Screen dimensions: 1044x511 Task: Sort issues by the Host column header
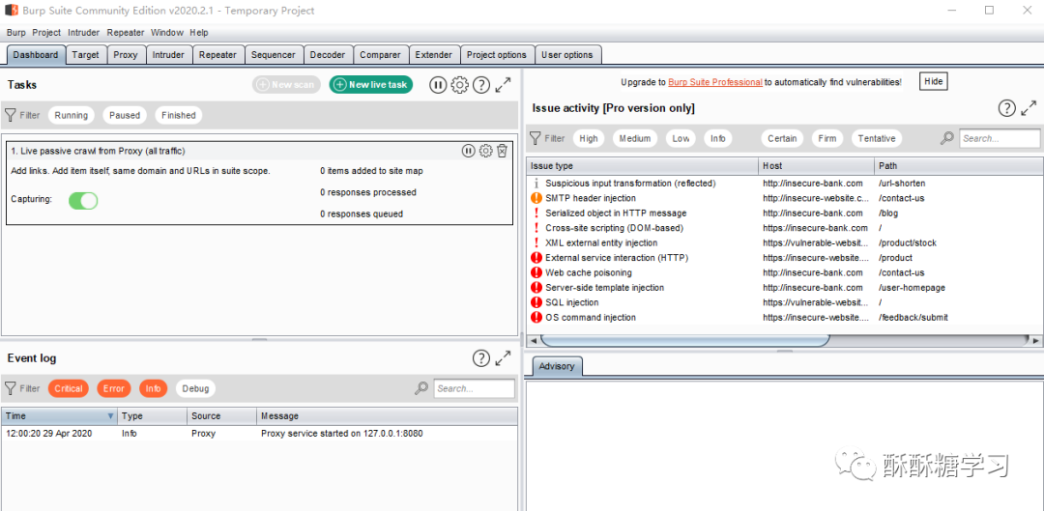[816, 165]
